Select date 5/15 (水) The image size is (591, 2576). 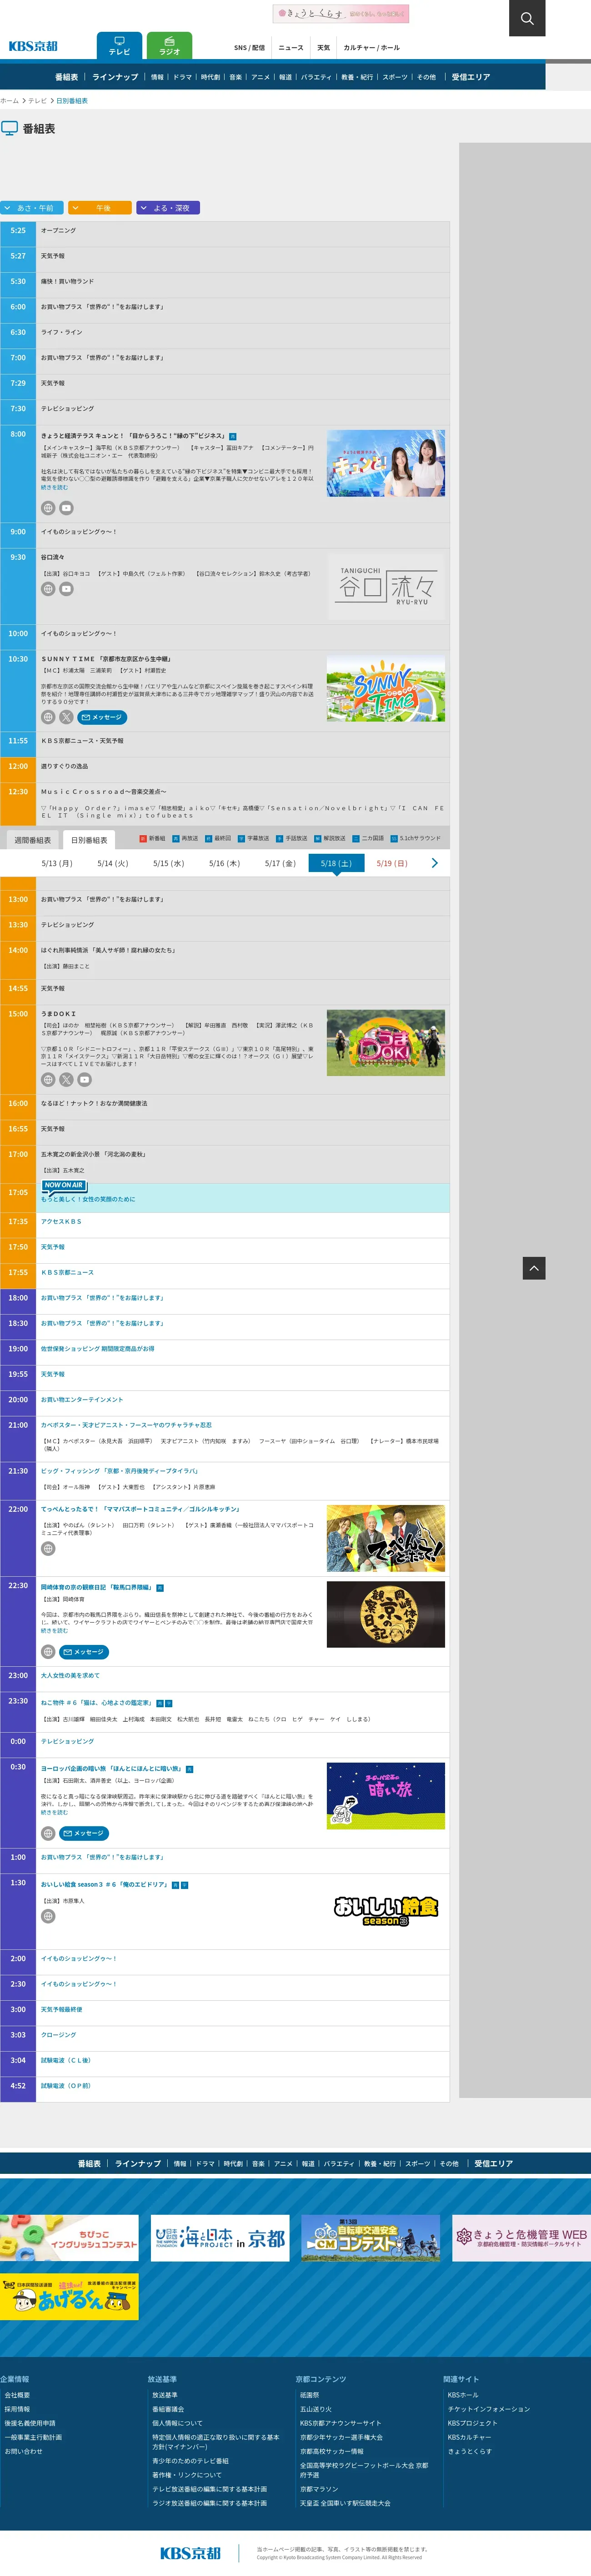coord(169,863)
